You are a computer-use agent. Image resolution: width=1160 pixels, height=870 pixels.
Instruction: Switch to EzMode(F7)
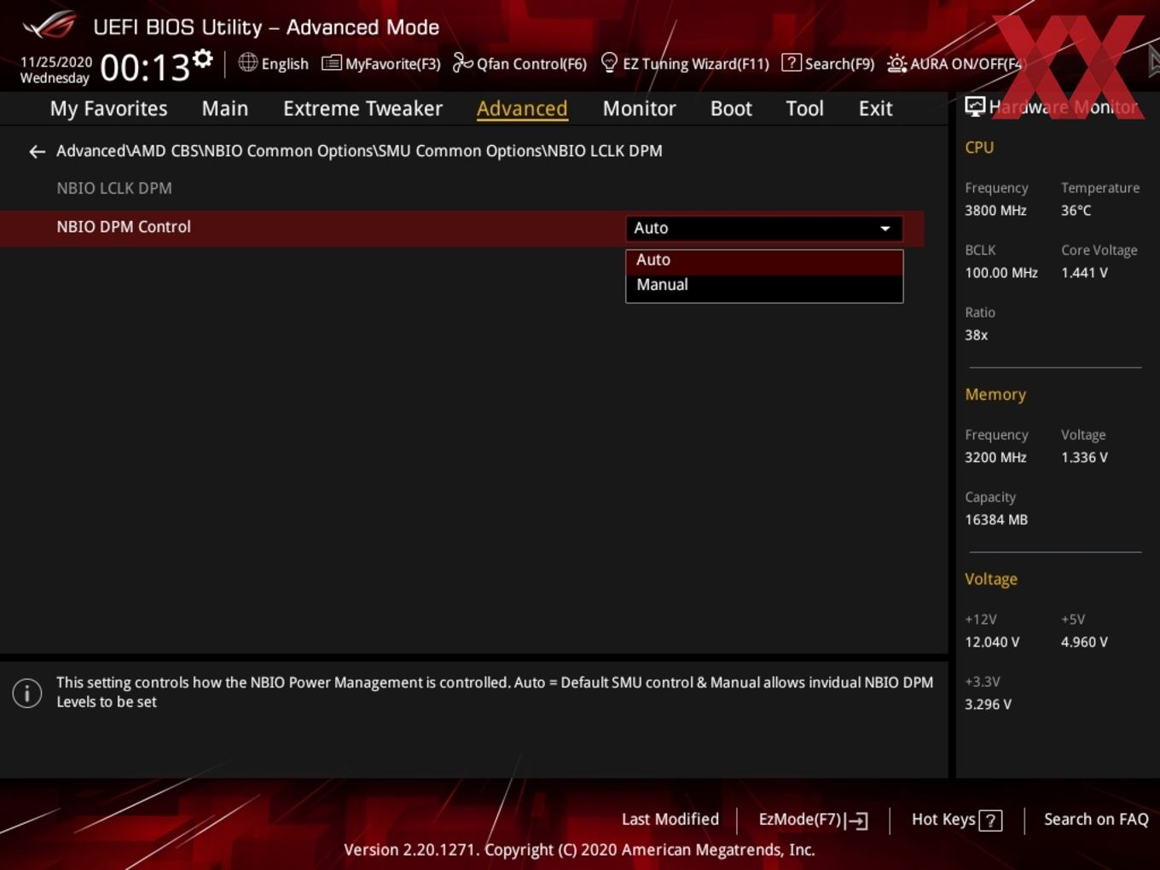[x=813, y=820]
